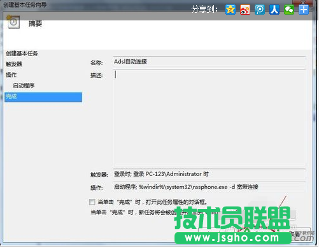This screenshot has height=248, width=319.
Task: Enable open task properties dialog checkbox
Action: click(92, 201)
